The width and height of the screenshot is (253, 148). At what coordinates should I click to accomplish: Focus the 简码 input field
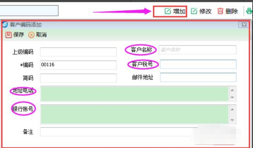(x=78, y=78)
